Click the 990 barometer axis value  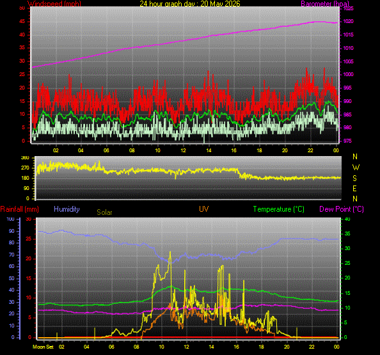point(347,101)
